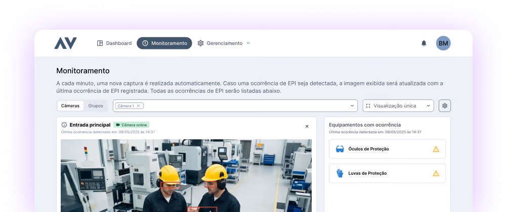507x212 pixels.
Task: Open monitoring settings gear button
Action: 445,106
